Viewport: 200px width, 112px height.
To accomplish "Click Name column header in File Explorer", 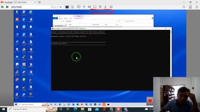I will (x=70, y=25).
